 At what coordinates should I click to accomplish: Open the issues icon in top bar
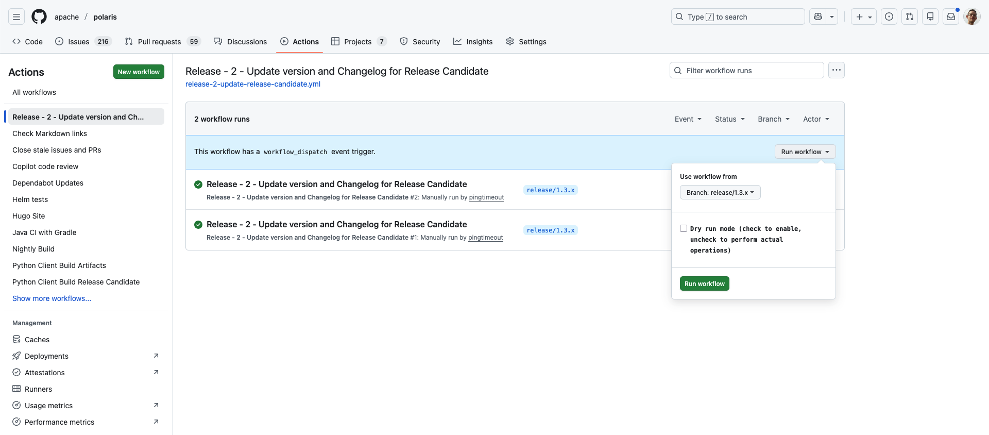pos(889,16)
